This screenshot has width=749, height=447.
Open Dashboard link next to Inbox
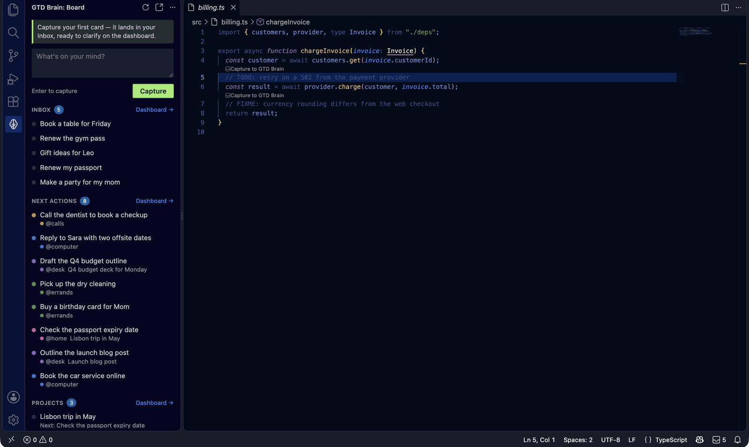tap(154, 109)
